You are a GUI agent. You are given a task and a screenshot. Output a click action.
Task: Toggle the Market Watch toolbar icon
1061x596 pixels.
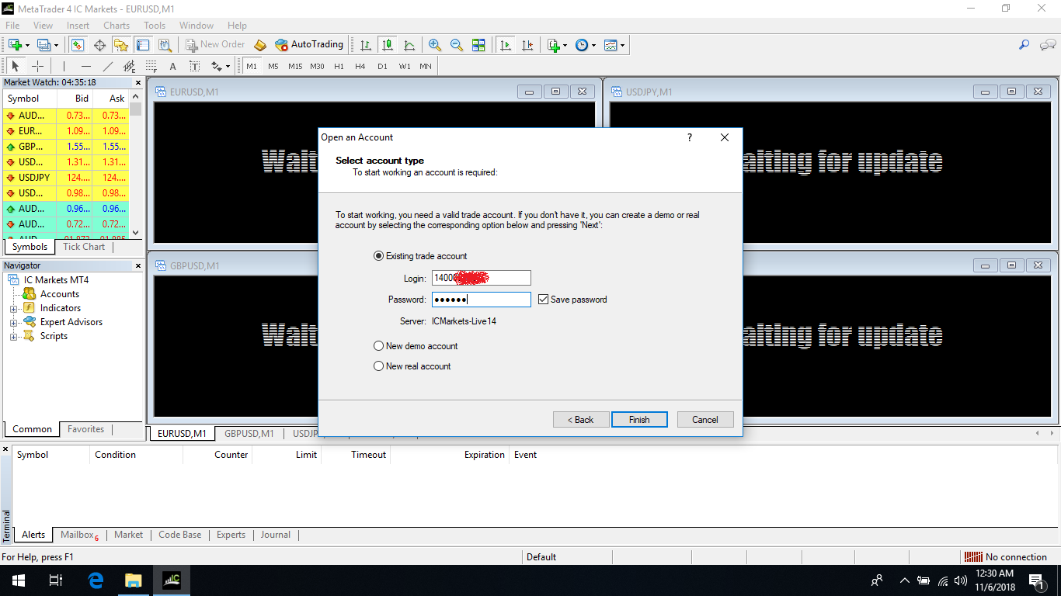[78, 45]
